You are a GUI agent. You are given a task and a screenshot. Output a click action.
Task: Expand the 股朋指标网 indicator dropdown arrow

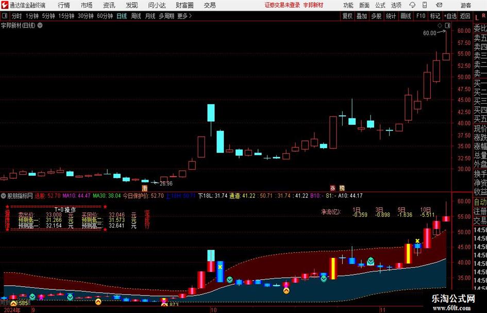[4, 196]
